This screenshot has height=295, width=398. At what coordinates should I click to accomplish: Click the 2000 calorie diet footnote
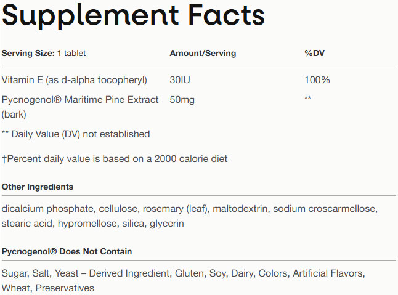tap(115, 159)
